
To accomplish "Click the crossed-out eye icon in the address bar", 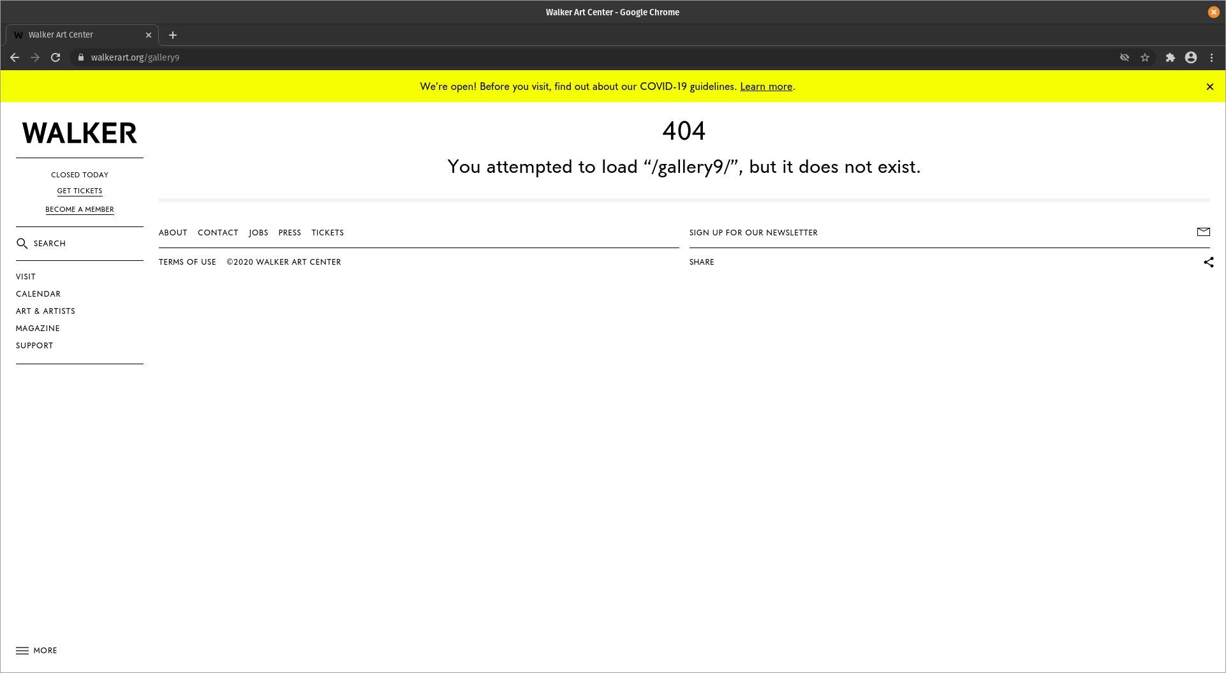I will [x=1125, y=57].
